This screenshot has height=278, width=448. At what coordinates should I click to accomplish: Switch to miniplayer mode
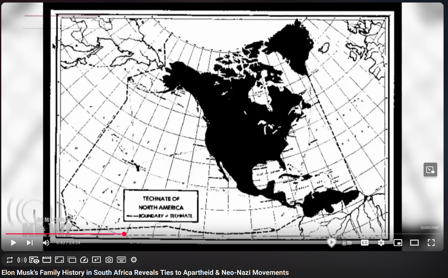(398, 243)
